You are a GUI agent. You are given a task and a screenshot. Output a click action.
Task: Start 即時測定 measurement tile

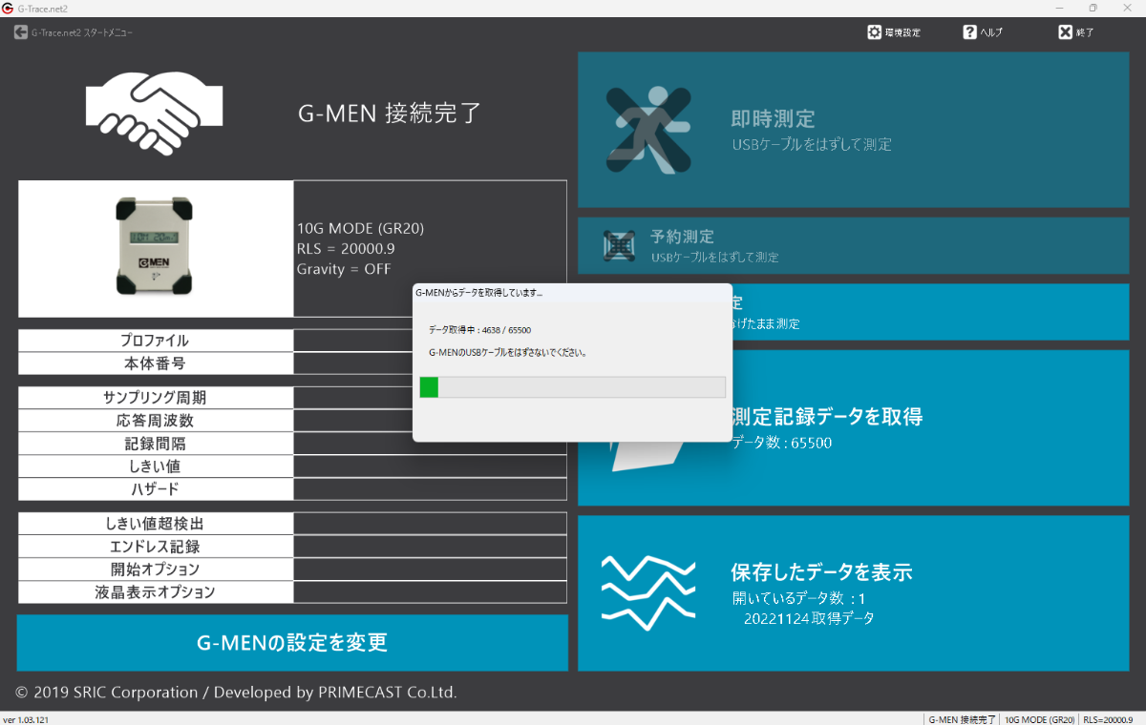(x=853, y=130)
